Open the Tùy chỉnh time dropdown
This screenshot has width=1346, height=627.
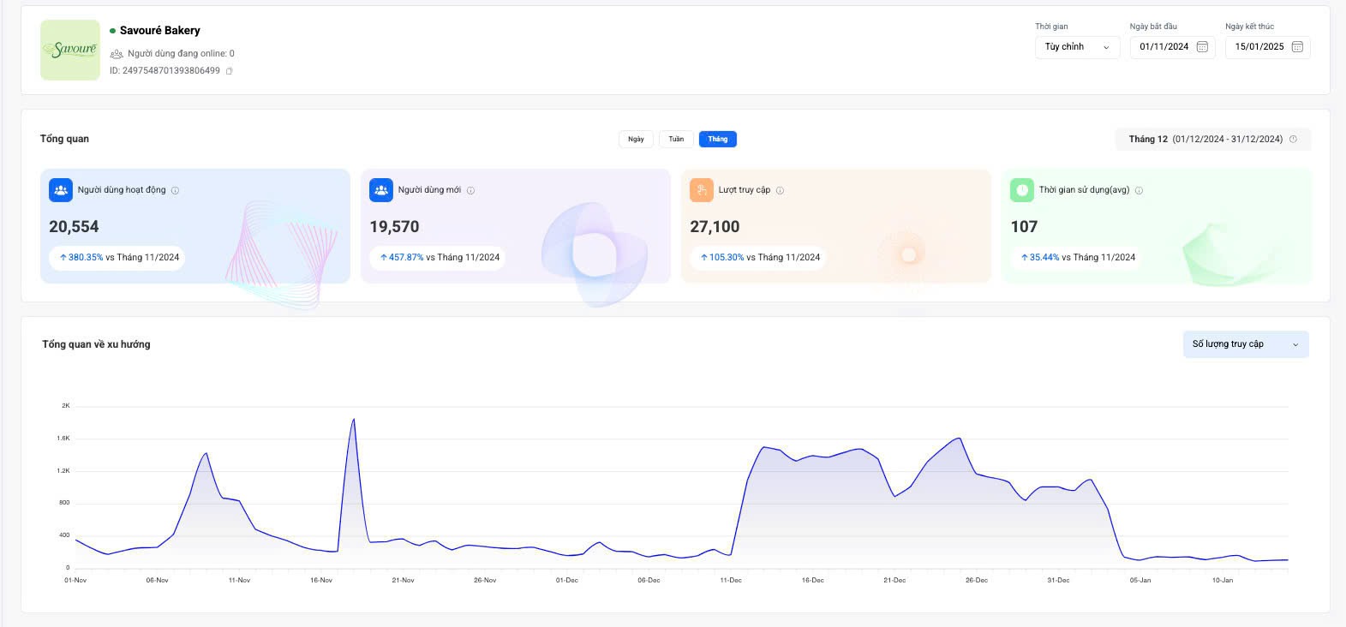click(x=1077, y=47)
